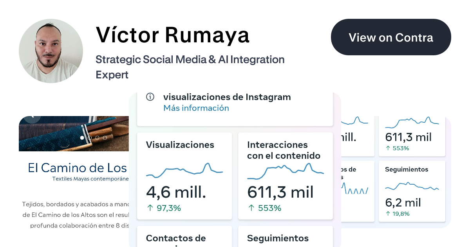
Task: Click Víctor Rumaya's profile photo
Action: point(51,51)
